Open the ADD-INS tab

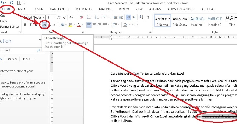tap(155, 9)
